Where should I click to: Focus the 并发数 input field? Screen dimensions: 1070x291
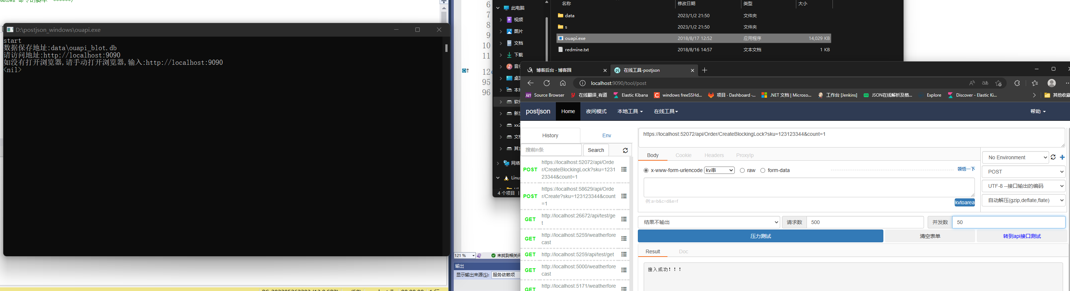pyautogui.click(x=1009, y=223)
